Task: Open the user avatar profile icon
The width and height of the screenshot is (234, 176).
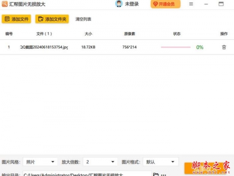Action: tap(119, 4)
